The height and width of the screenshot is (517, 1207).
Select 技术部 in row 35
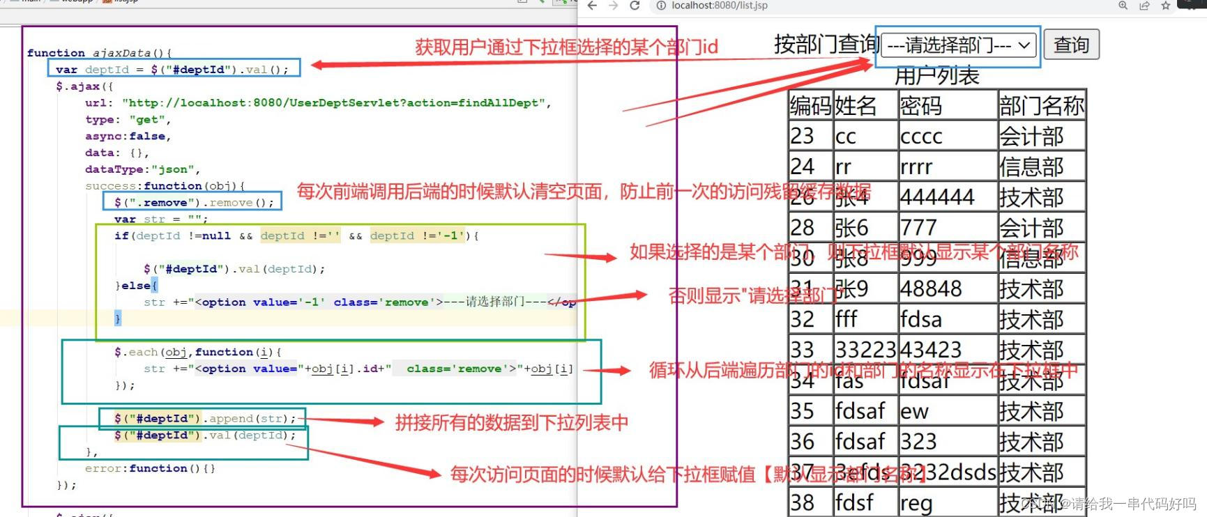(x=1042, y=411)
